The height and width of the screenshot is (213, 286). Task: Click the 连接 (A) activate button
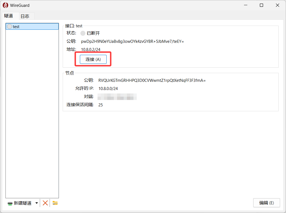(x=93, y=59)
